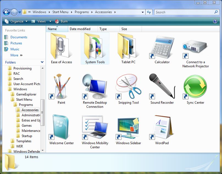Expand breadcrumb arrow after Windows
The image size is (222, 174).
point(49,12)
